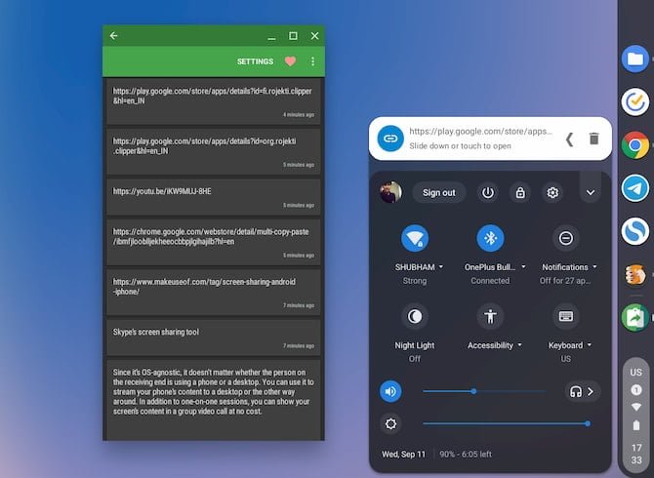Open the TickTick checkmark app on shelf
Viewport: 654px width, 478px height.
[634, 101]
